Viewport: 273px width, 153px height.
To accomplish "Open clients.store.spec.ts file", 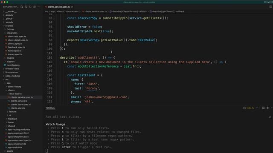I will pyautogui.click(x=20, y=105).
